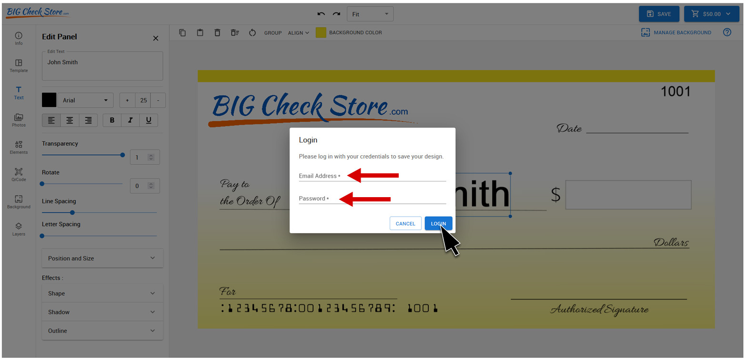Close the Edit Panel with X

pos(155,38)
